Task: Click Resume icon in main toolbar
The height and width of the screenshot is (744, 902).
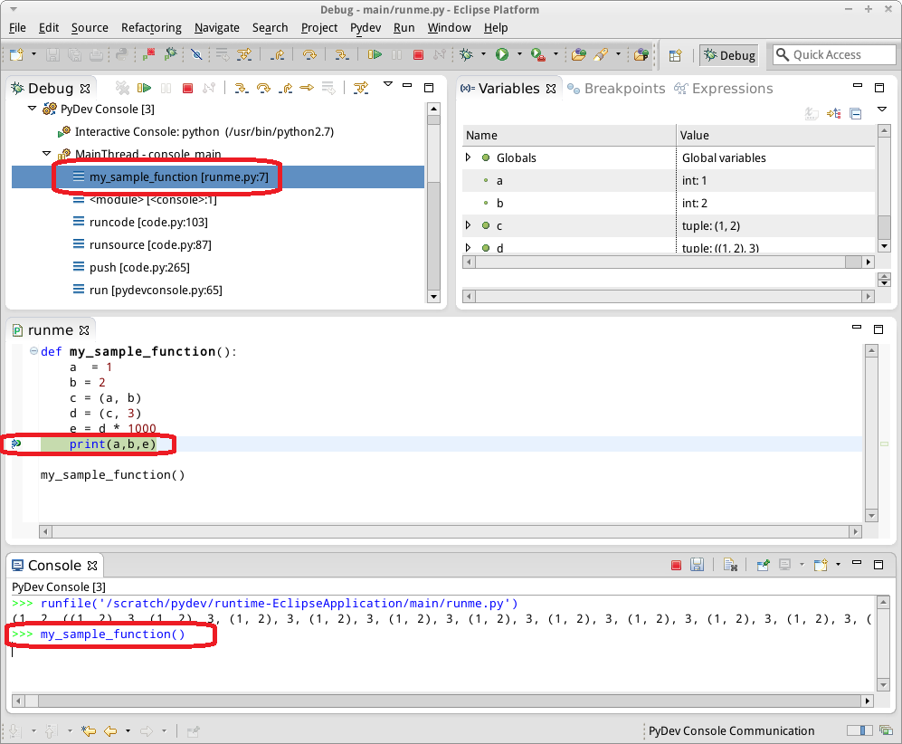Action: pyautogui.click(x=375, y=54)
